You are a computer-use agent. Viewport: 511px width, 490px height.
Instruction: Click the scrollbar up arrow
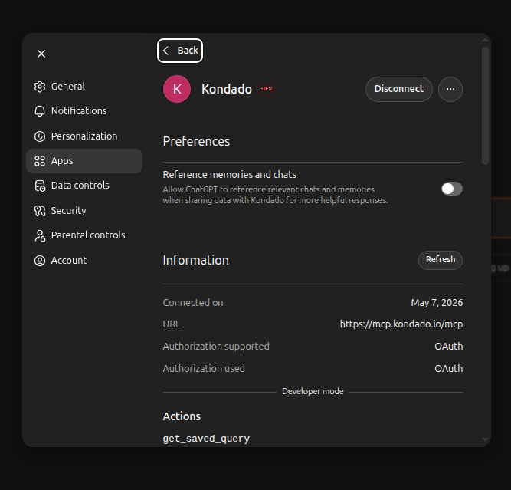point(485,40)
